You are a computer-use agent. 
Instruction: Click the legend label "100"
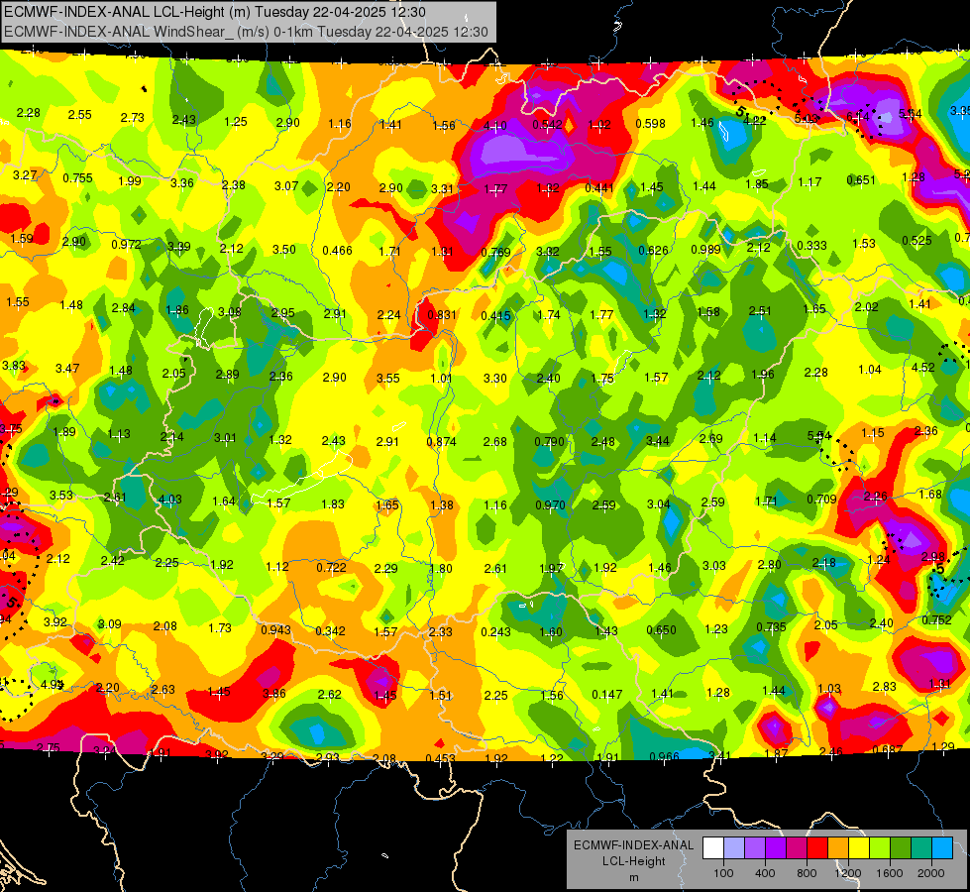(x=723, y=873)
